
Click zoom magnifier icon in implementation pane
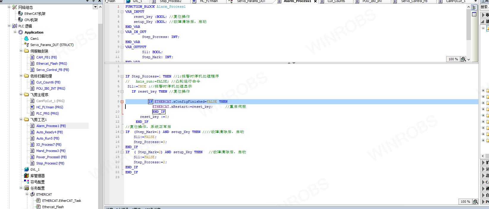475,202
